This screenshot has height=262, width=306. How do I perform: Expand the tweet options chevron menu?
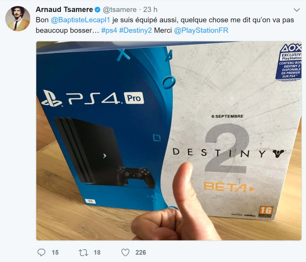[297, 10]
